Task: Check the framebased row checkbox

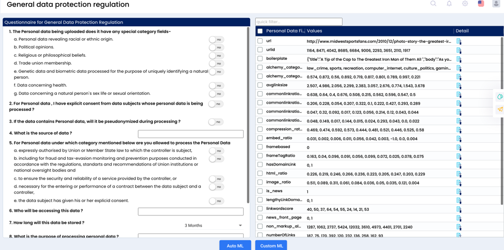Action: pyautogui.click(x=260, y=147)
